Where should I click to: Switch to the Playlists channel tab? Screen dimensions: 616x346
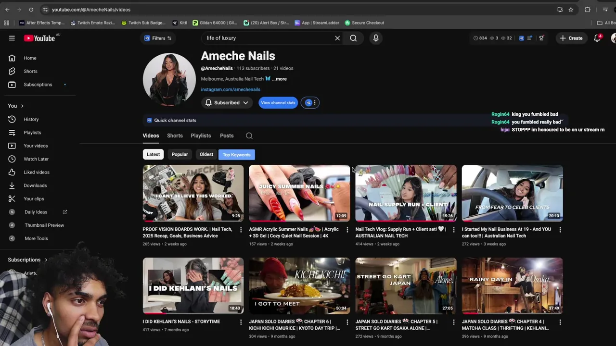click(201, 136)
